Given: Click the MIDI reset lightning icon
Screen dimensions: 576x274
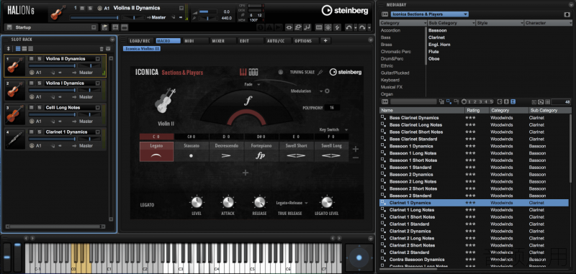Looking at the screenshot, I should coord(337,27).
